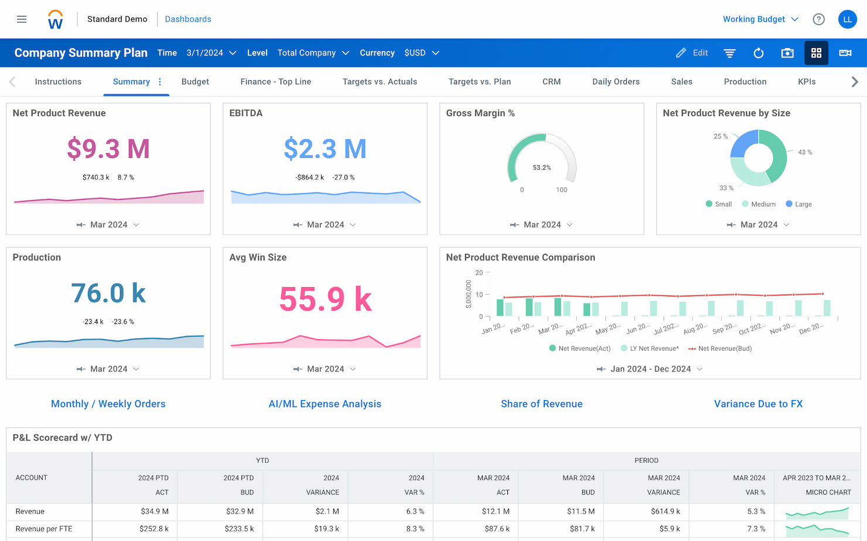
Task: Refresh the dashboard with the reload icon
Action: [x=759, y=53]
